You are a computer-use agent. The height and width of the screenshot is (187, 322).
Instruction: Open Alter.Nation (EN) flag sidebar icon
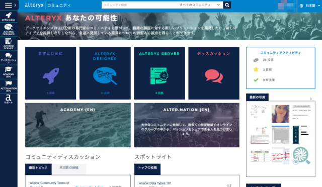[9, 86]
